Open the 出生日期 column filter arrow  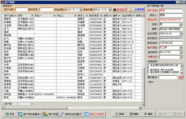click(x=133, y=16)
